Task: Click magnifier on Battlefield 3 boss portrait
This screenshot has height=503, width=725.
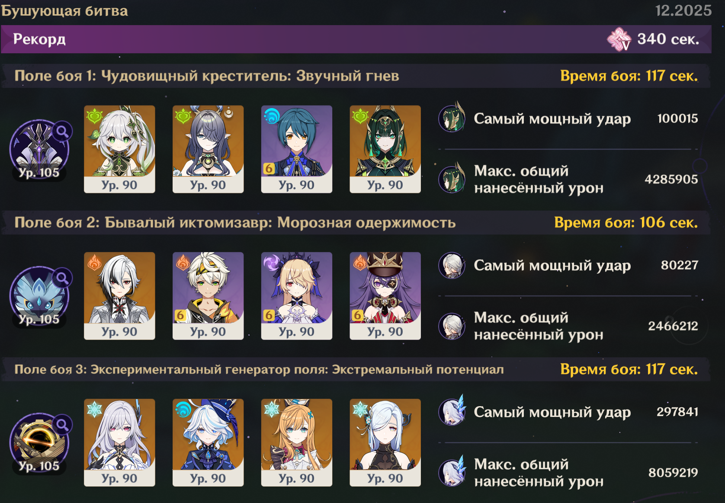Action: tap(63, 424)
